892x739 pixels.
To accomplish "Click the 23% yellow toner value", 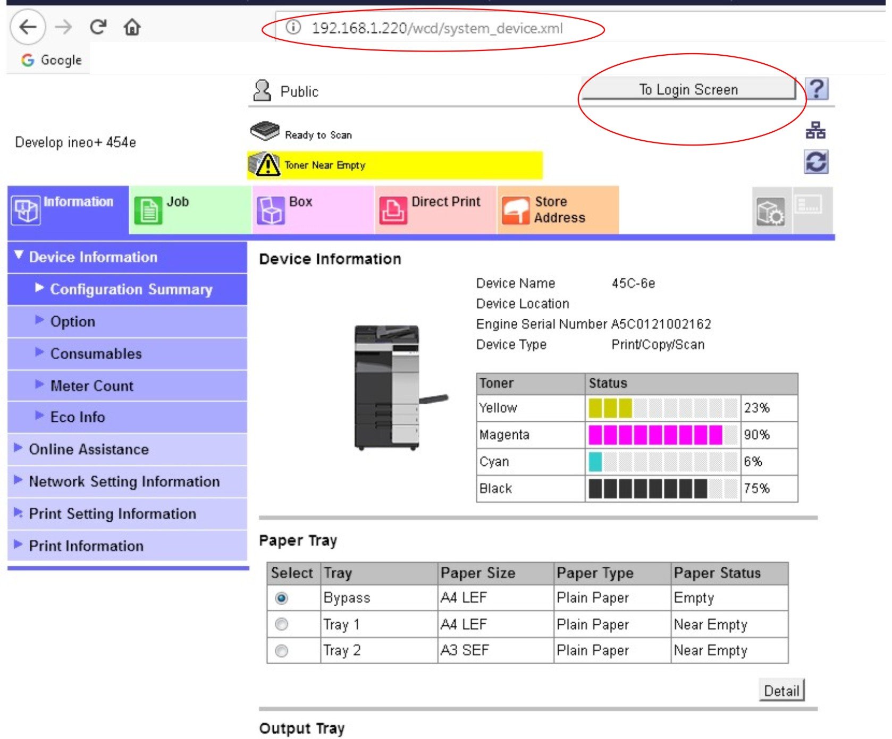I will tap(756, 408).
